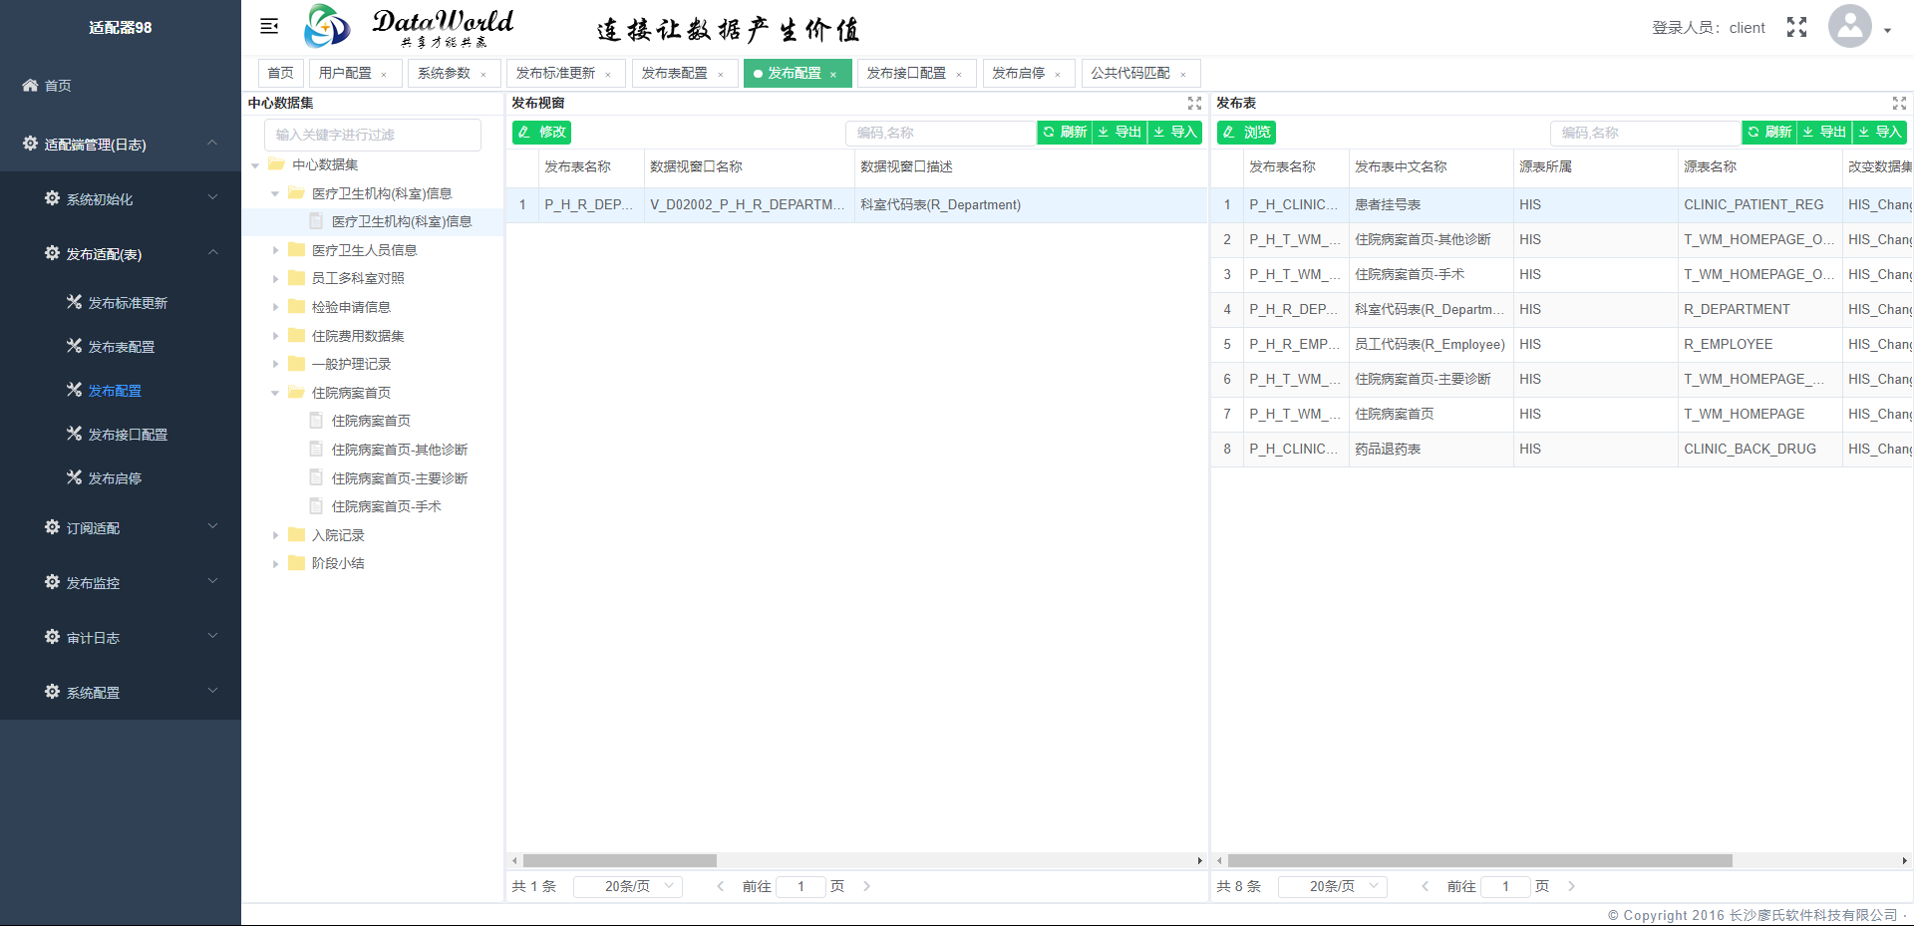The image size is (1914, 926).
Task: Focus the 编码,名称 search box in 发布视窗
Action: [941, 133]
